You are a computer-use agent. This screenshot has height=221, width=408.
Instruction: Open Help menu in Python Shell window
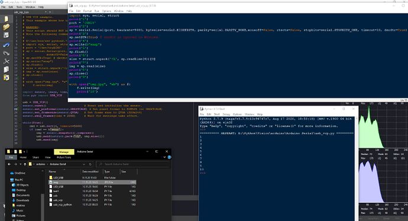[x=260, y=114]
